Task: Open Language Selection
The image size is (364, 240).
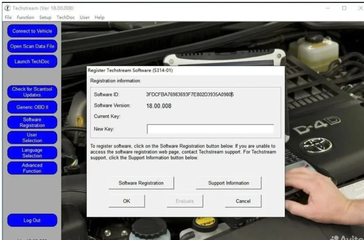Action: tap(32, 153)
